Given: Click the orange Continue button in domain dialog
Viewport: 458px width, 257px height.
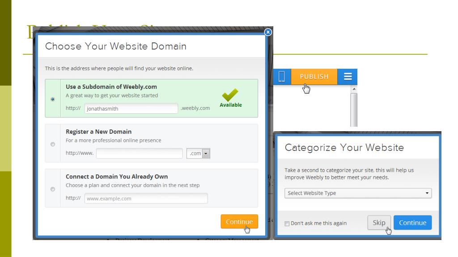Looking at the screenshot, I should click(x=239, y=221).
